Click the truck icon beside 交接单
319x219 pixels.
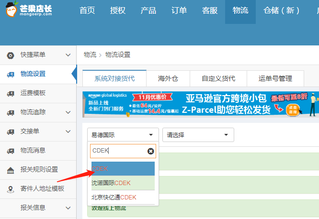11,131
